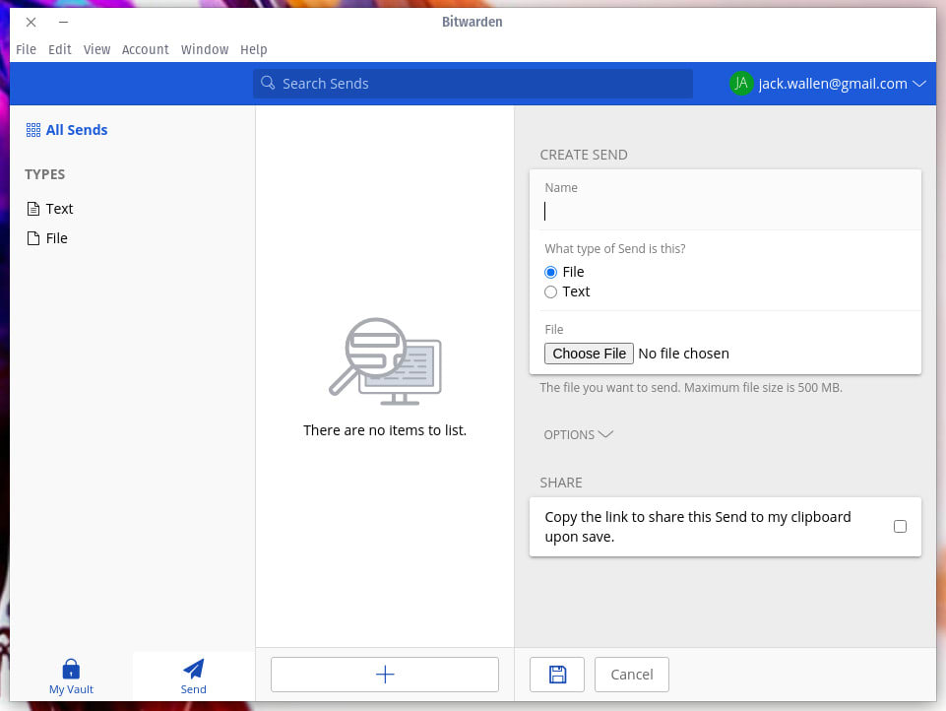Select the Text radio button
946x711 pixels.
tap(550, 291)
